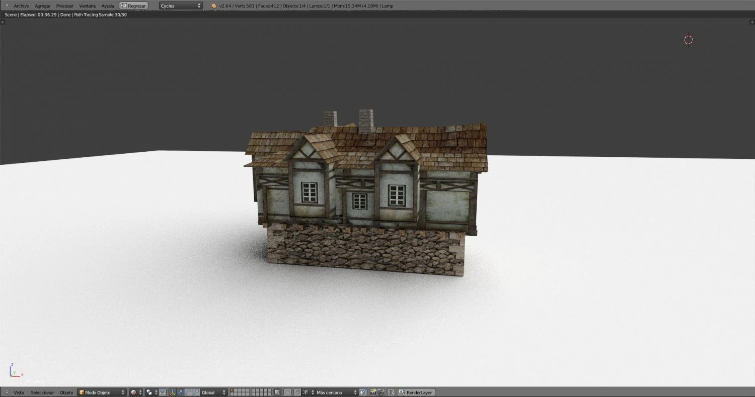Toggle the align rotation with snap target icon
Viewport: 755px width, 397px height.
tap(363, 392)
